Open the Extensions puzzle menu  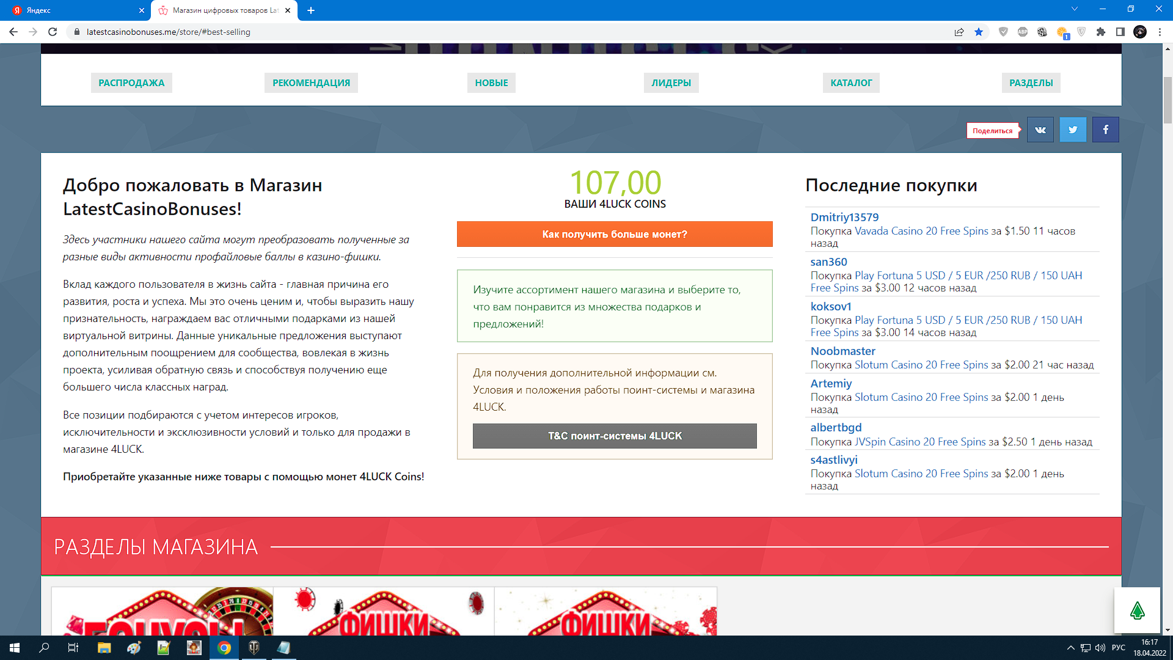(x=1101, y=32)
